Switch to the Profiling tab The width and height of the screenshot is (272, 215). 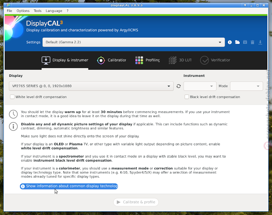point(148,60)
